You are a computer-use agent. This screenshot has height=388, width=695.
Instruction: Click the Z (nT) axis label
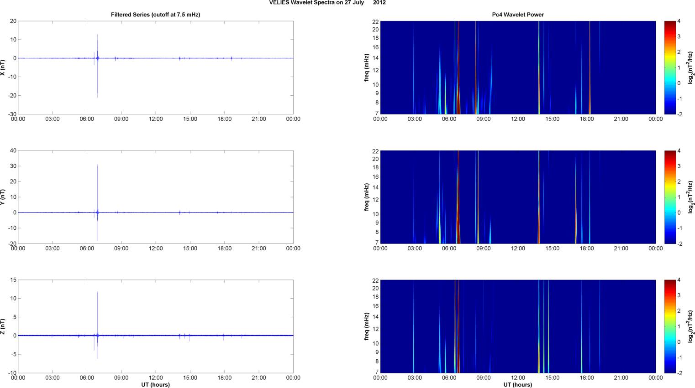[3, 326]
